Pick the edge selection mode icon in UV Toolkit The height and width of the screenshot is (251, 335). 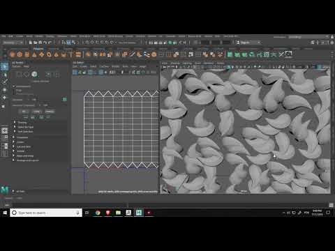[x=27, y=75]
